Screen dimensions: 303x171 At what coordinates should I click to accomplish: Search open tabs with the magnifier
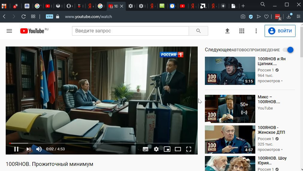tap(262, 4)
